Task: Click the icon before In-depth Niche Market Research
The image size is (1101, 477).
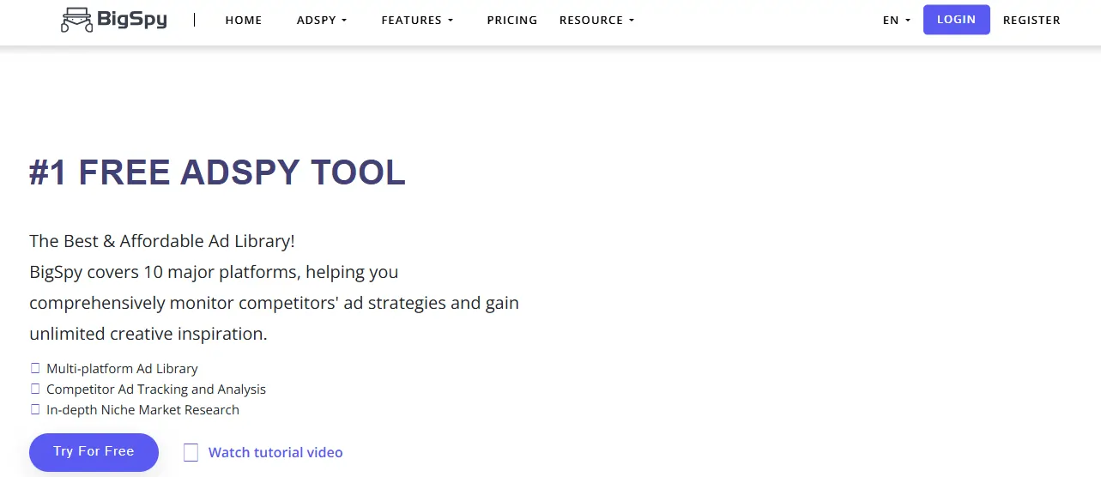Action: point(35,409)
